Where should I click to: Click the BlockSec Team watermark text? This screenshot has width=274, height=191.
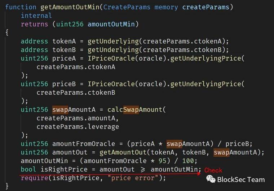click(241, 179)
